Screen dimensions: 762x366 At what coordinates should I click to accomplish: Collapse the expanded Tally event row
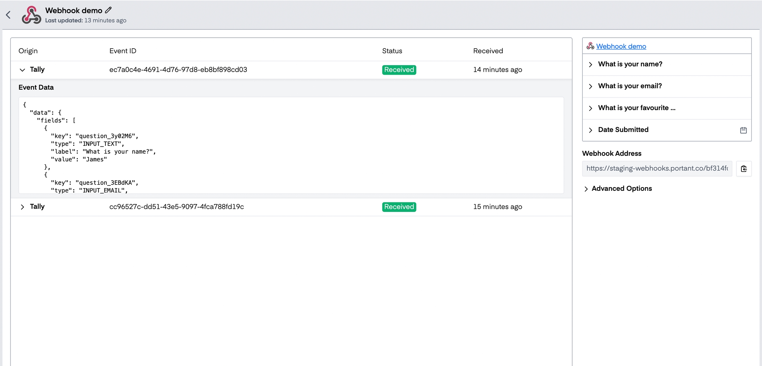click(x=22, y=70)
